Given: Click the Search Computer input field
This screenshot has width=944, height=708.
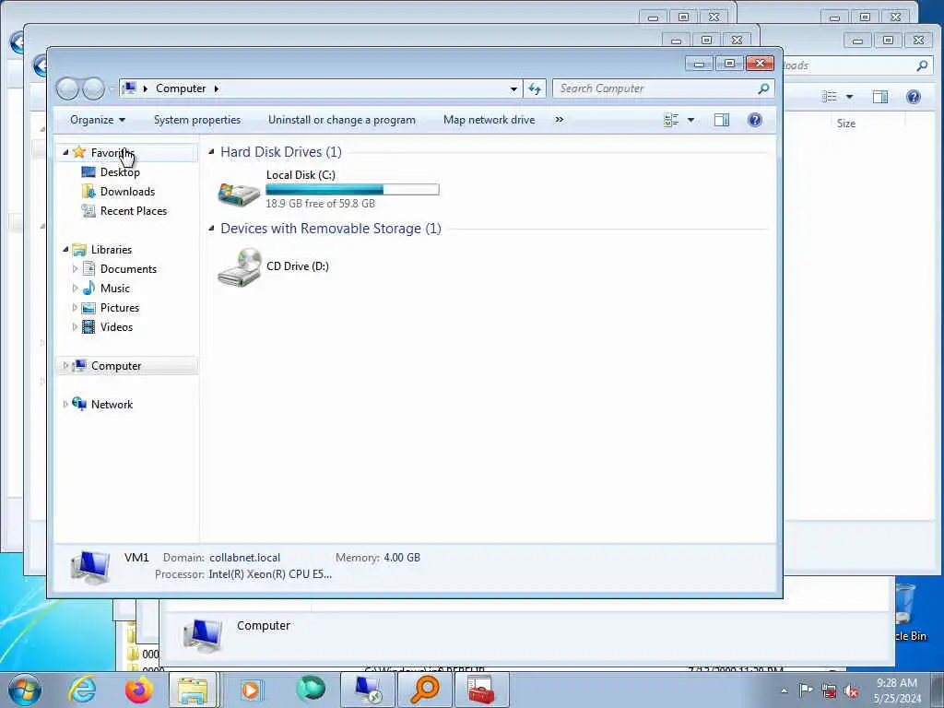Looking at the screenshot, I should coord(656,88).
